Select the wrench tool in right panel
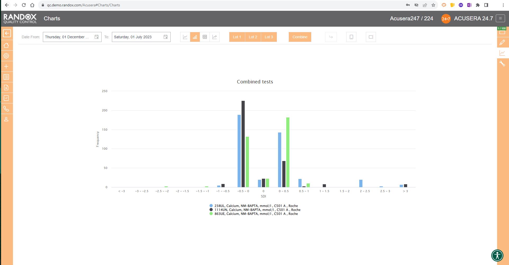 point(502,63)
